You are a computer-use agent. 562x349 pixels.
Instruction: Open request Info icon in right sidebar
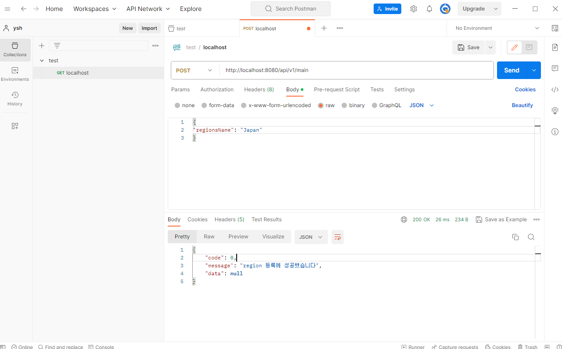[555, 132]
